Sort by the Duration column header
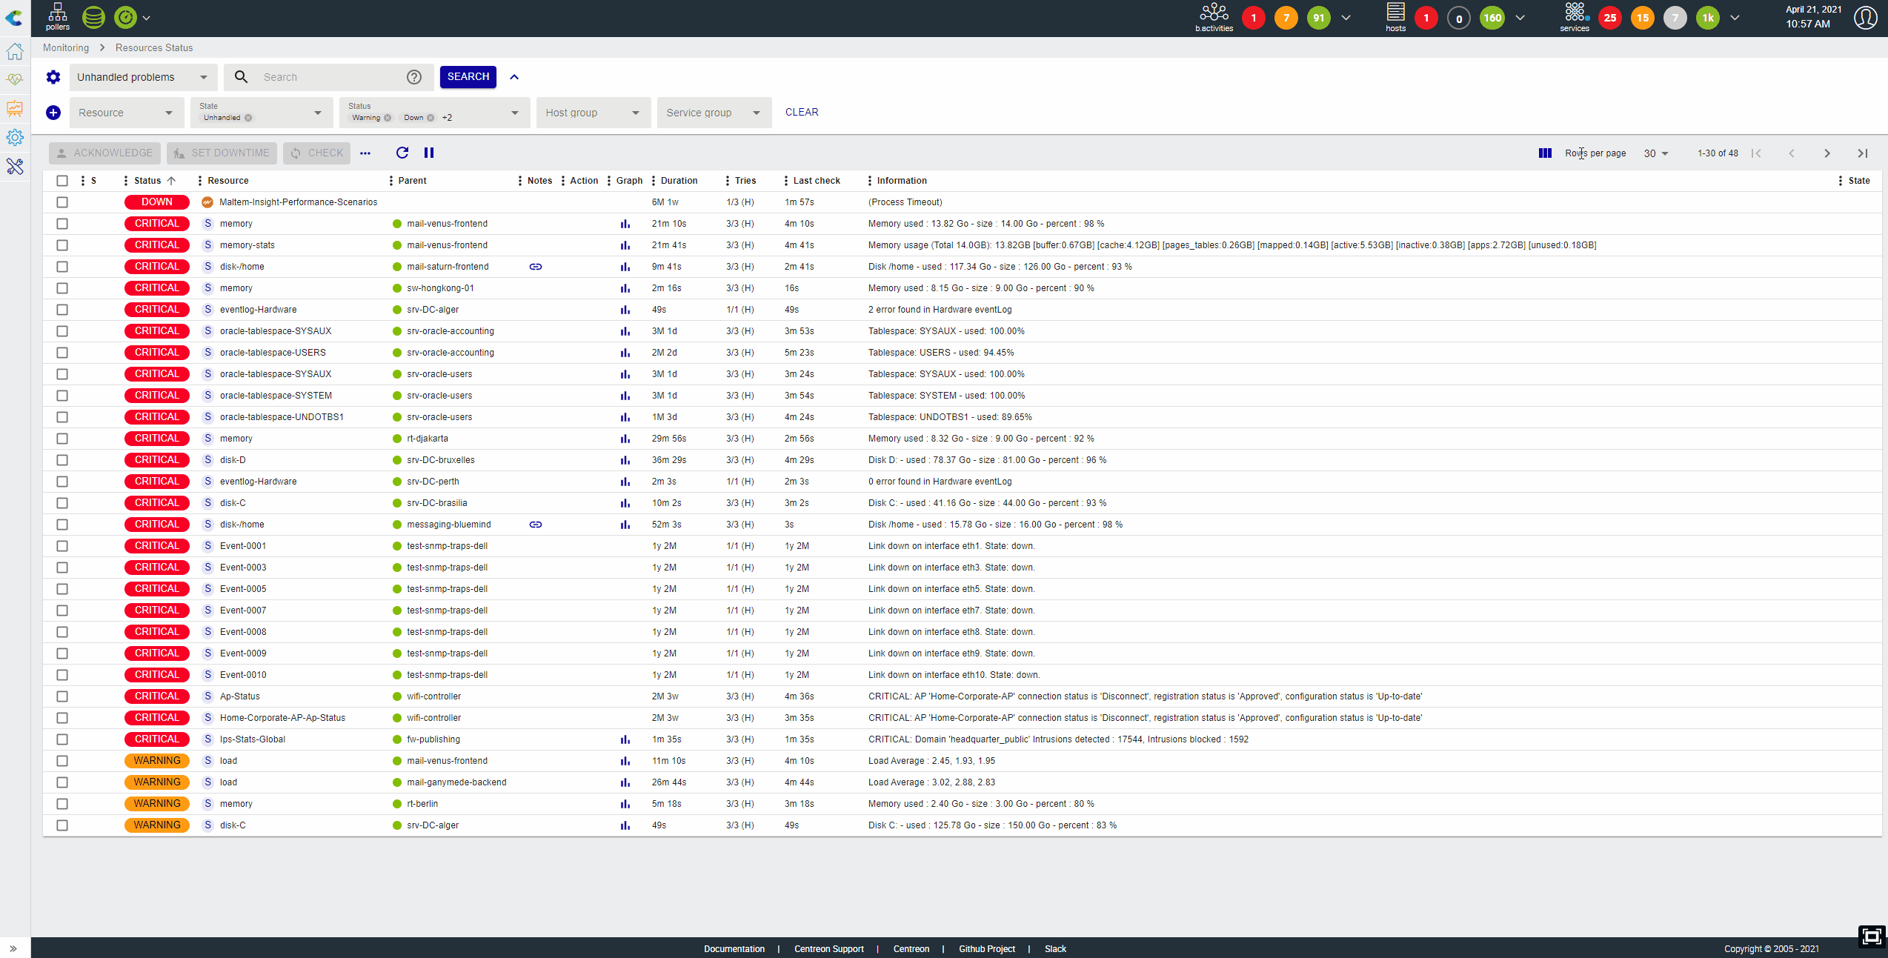The image size is (1888, 958). point(679,181)
